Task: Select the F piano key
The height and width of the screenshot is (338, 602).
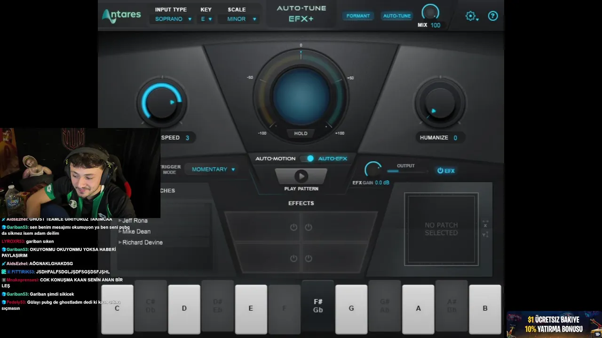Action: [284, 308]
